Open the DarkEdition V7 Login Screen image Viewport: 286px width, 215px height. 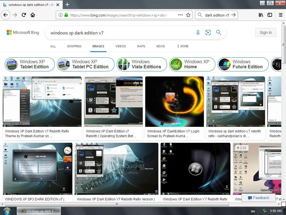tap(174, 101)
